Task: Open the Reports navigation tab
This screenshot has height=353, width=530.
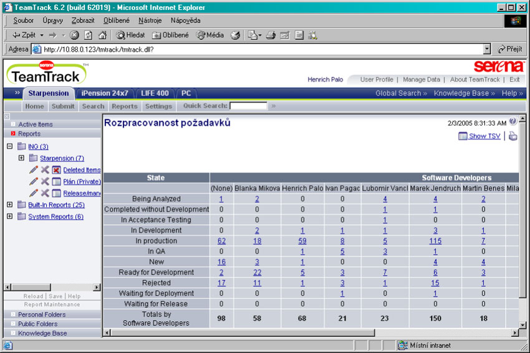Action: pyautogui.click(x=125, y=106)
